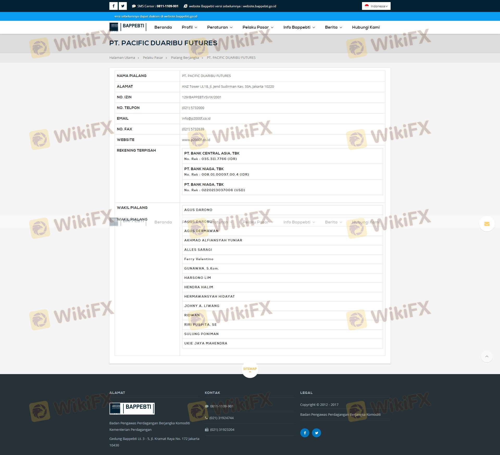Open Hubungi Kami page

[366, 27]
